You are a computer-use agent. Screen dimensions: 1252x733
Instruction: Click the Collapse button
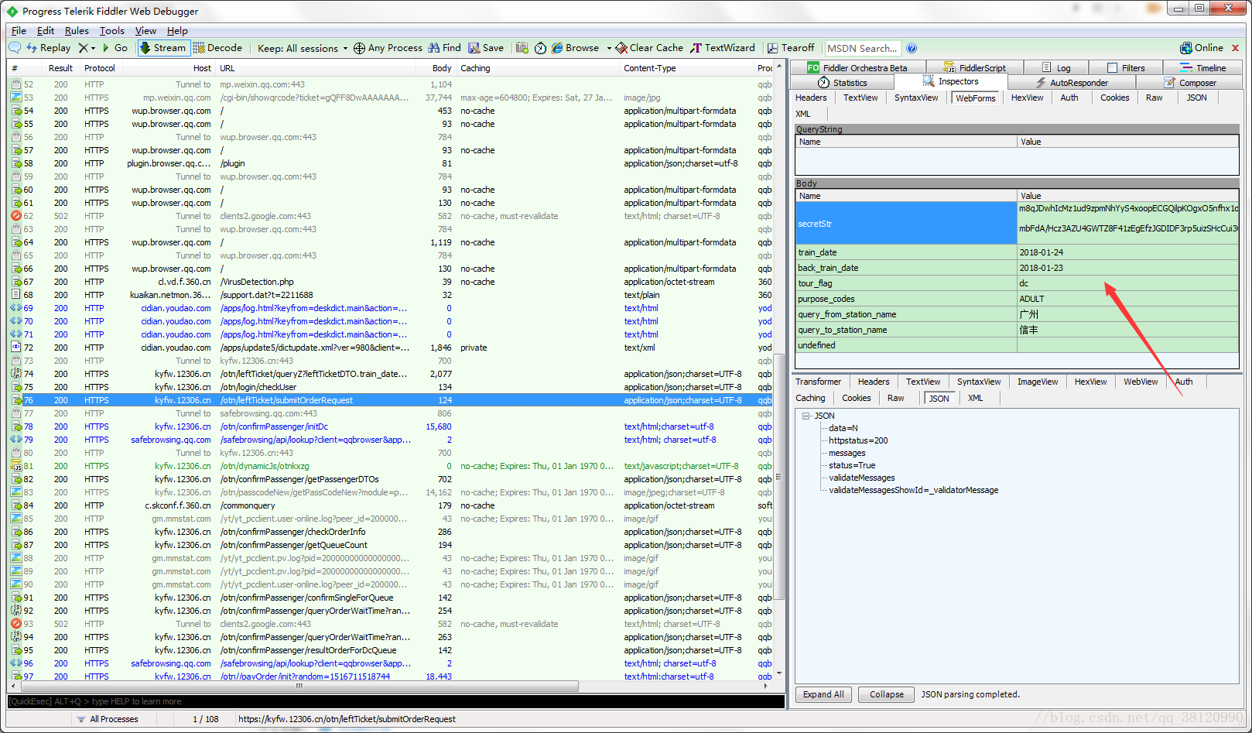[886, 694]
